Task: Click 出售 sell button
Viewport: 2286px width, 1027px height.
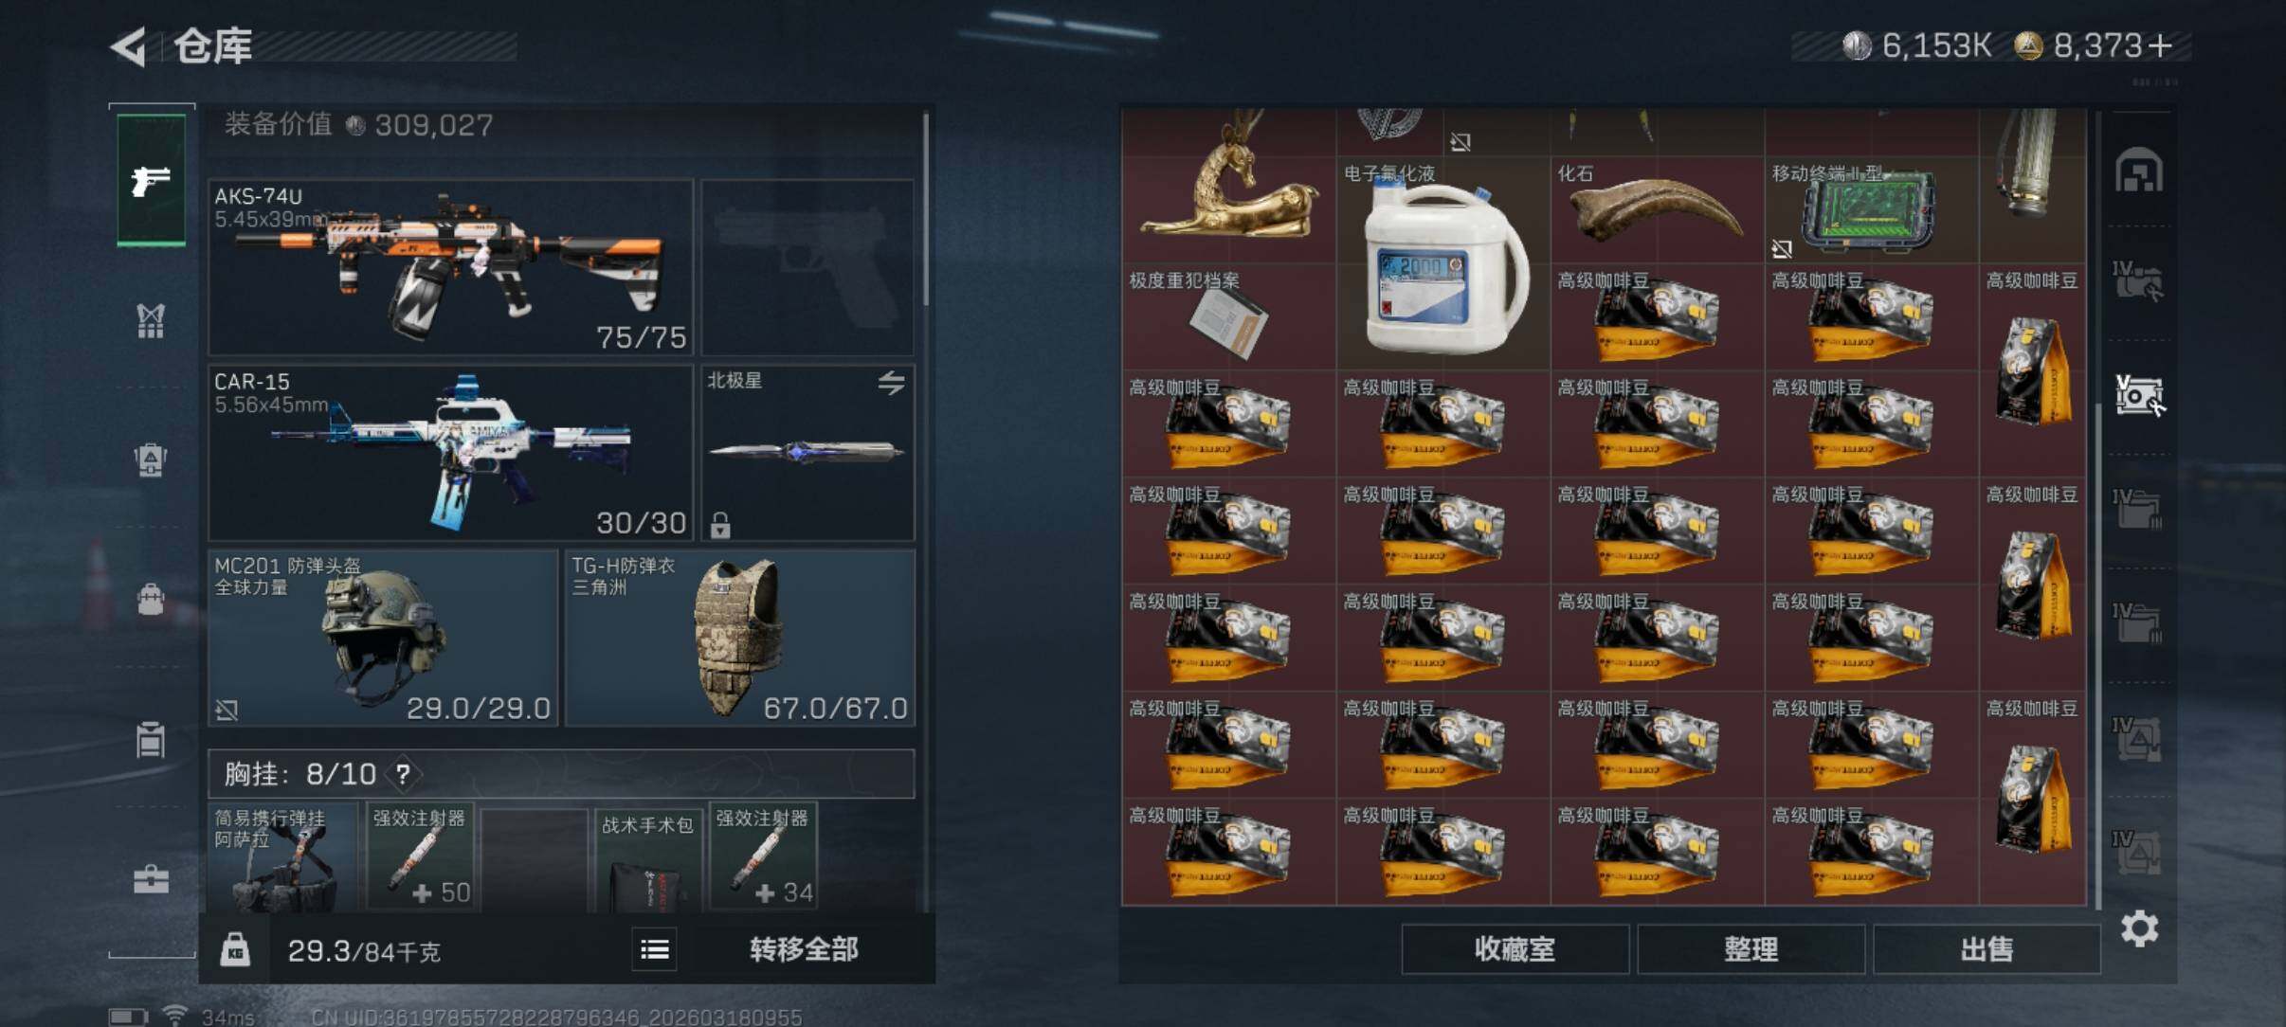Action: tap(1987, 948)
